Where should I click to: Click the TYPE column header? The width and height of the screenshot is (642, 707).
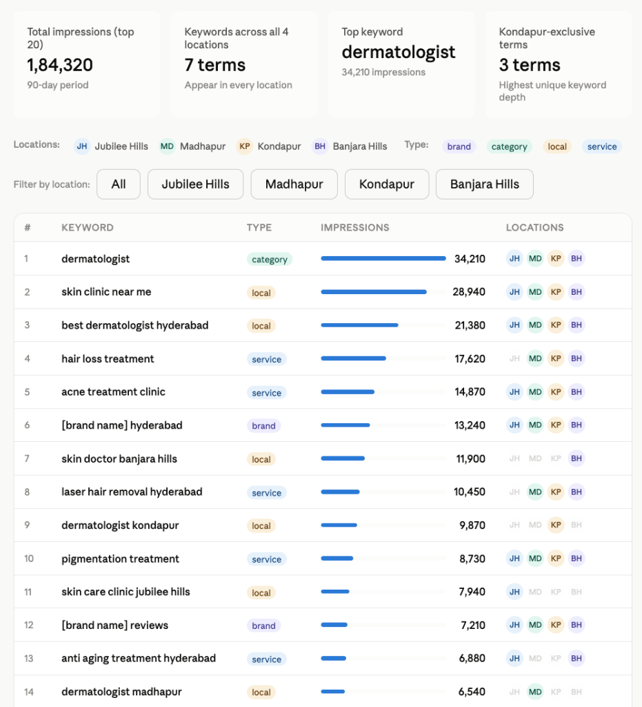pos(259,227)
